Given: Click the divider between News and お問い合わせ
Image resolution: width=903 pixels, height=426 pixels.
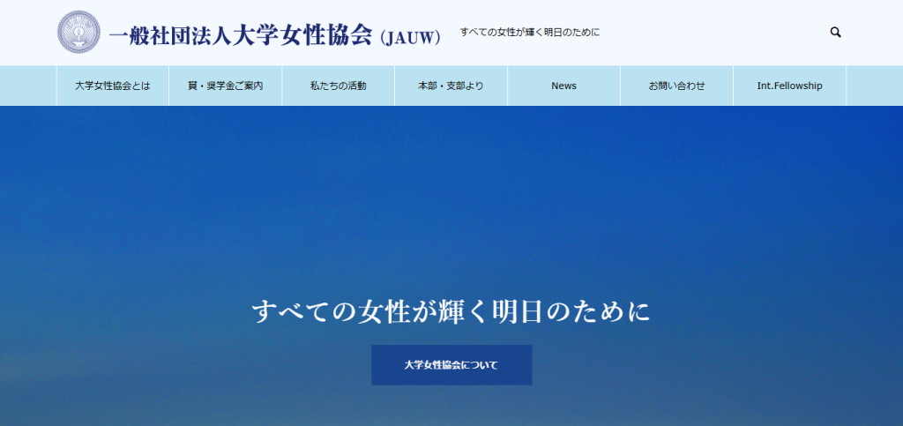Looking at the screenshot, I should 620,86.
